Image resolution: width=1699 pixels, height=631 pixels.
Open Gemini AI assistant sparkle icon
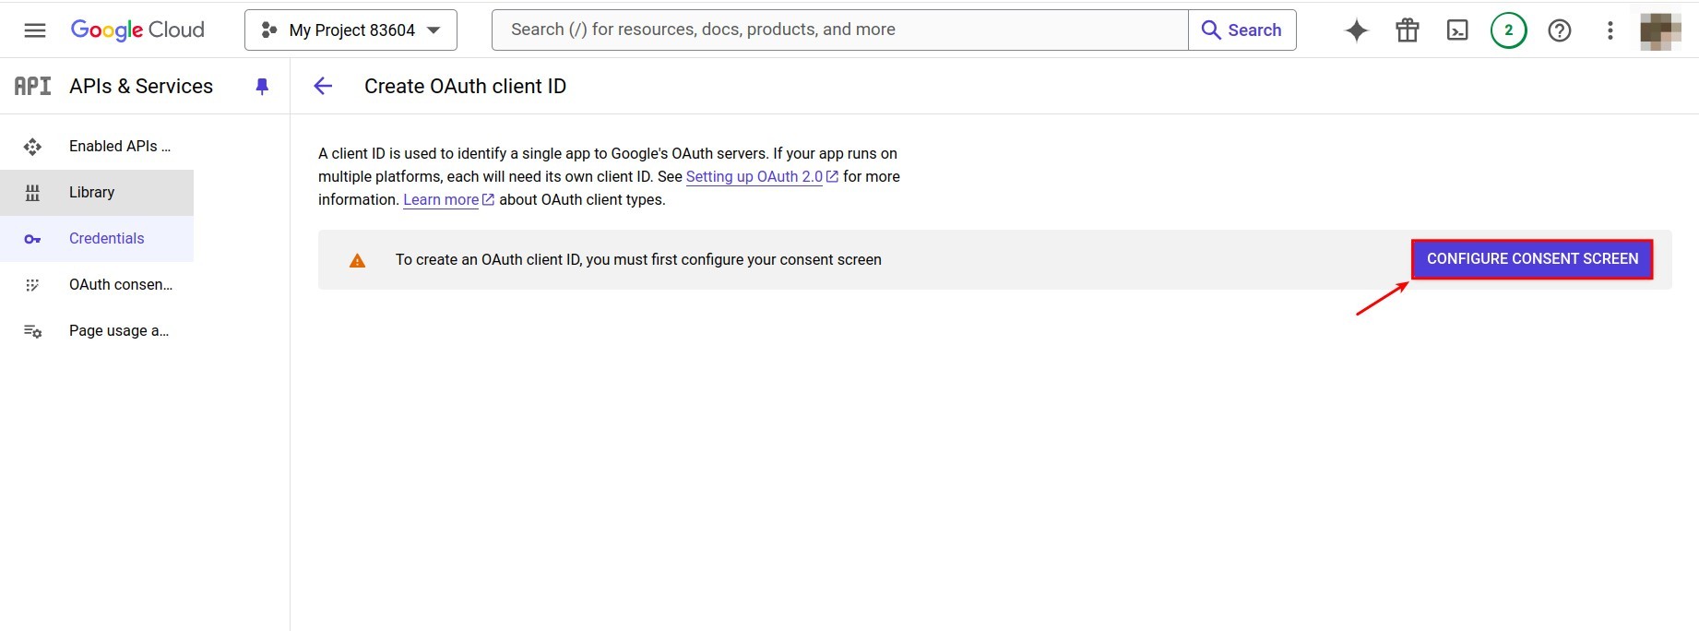(1357, 30)
